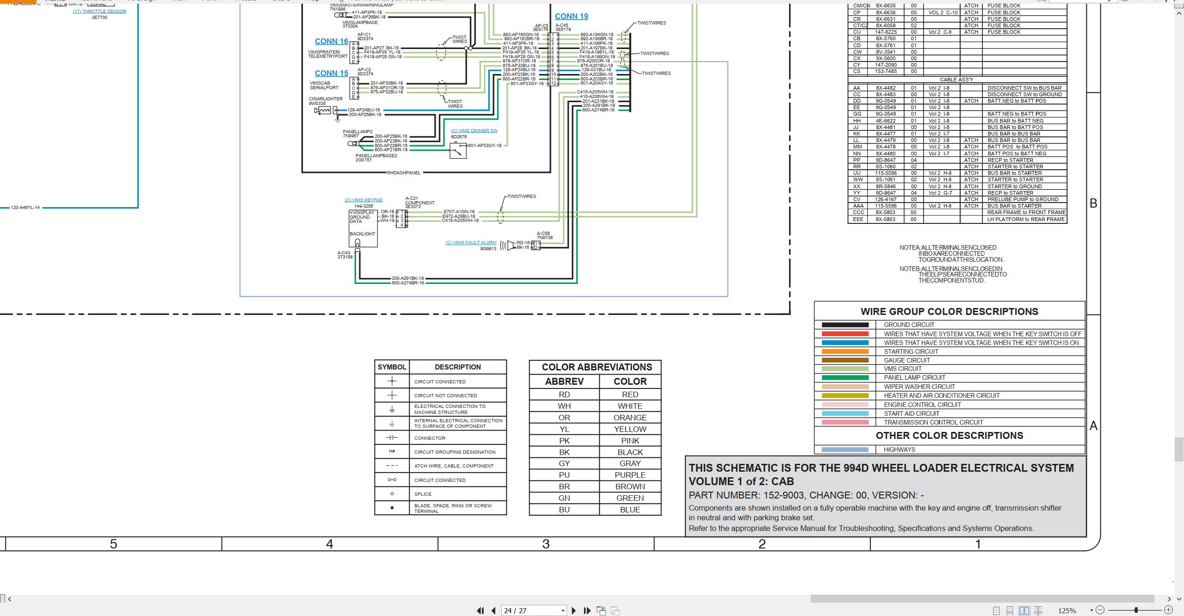Follow the (17) THROTTLE SENSOR link
This screenshot has height=616, width=1184.
(x=99, y=11)
